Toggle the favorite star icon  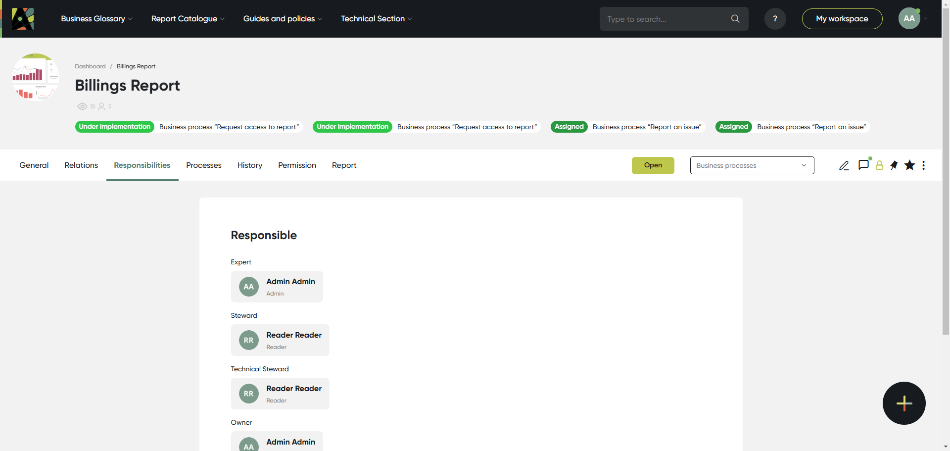click(x=909, y=165)
